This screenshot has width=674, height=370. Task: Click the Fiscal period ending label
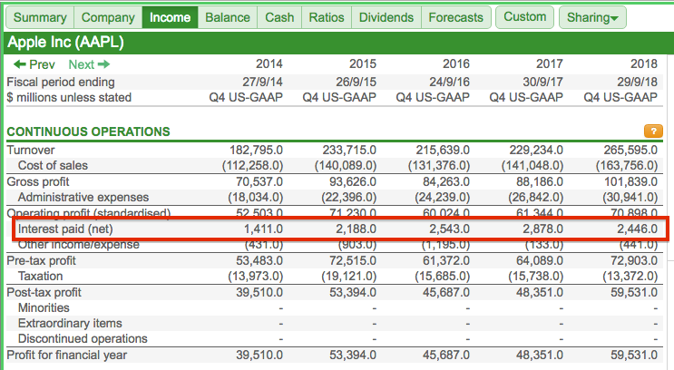(x=61, y=83)
